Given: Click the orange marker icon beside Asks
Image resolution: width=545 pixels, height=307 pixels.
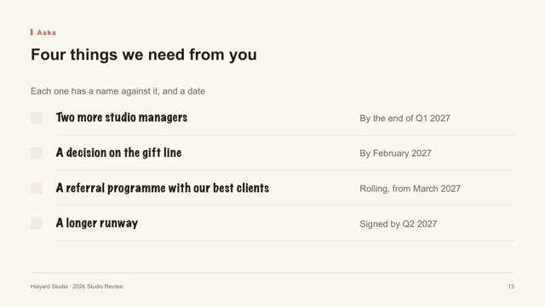Looking at the screenshot, I should tap(32, 32).
